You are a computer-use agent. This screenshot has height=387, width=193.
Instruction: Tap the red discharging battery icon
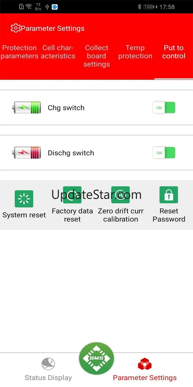click(27, 153)
